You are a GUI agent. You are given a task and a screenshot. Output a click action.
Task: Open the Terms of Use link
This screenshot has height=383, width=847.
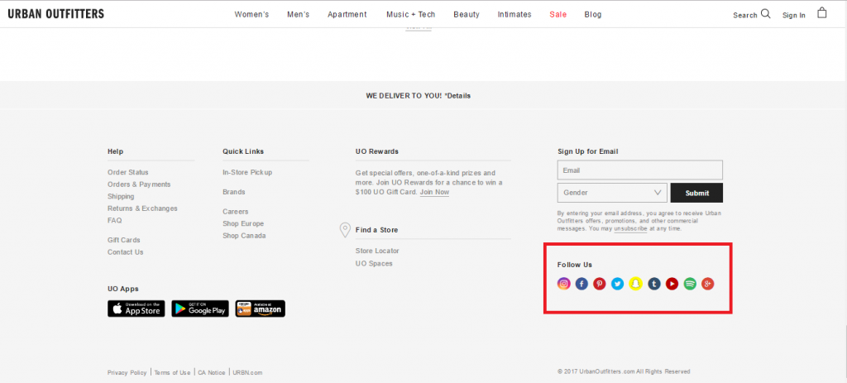point(172,373)
